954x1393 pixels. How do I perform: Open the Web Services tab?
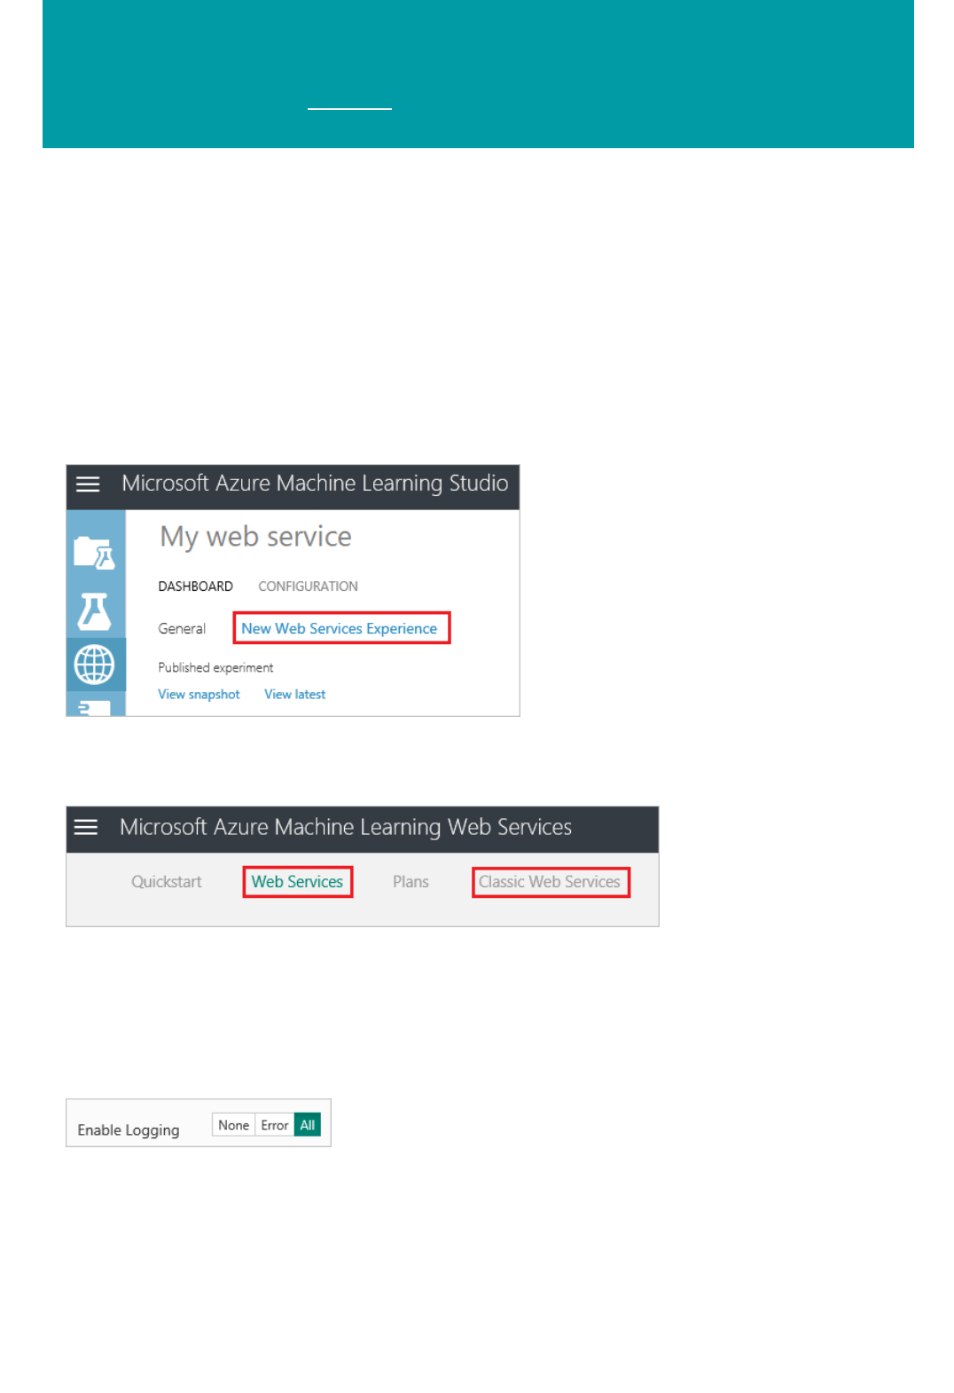pyautogui.click(x=297, y=882)
